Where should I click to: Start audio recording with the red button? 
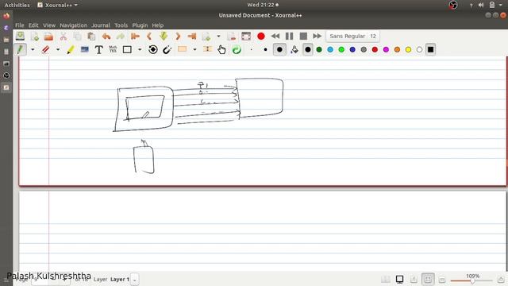pyautogui.click(x=261, y=37)
